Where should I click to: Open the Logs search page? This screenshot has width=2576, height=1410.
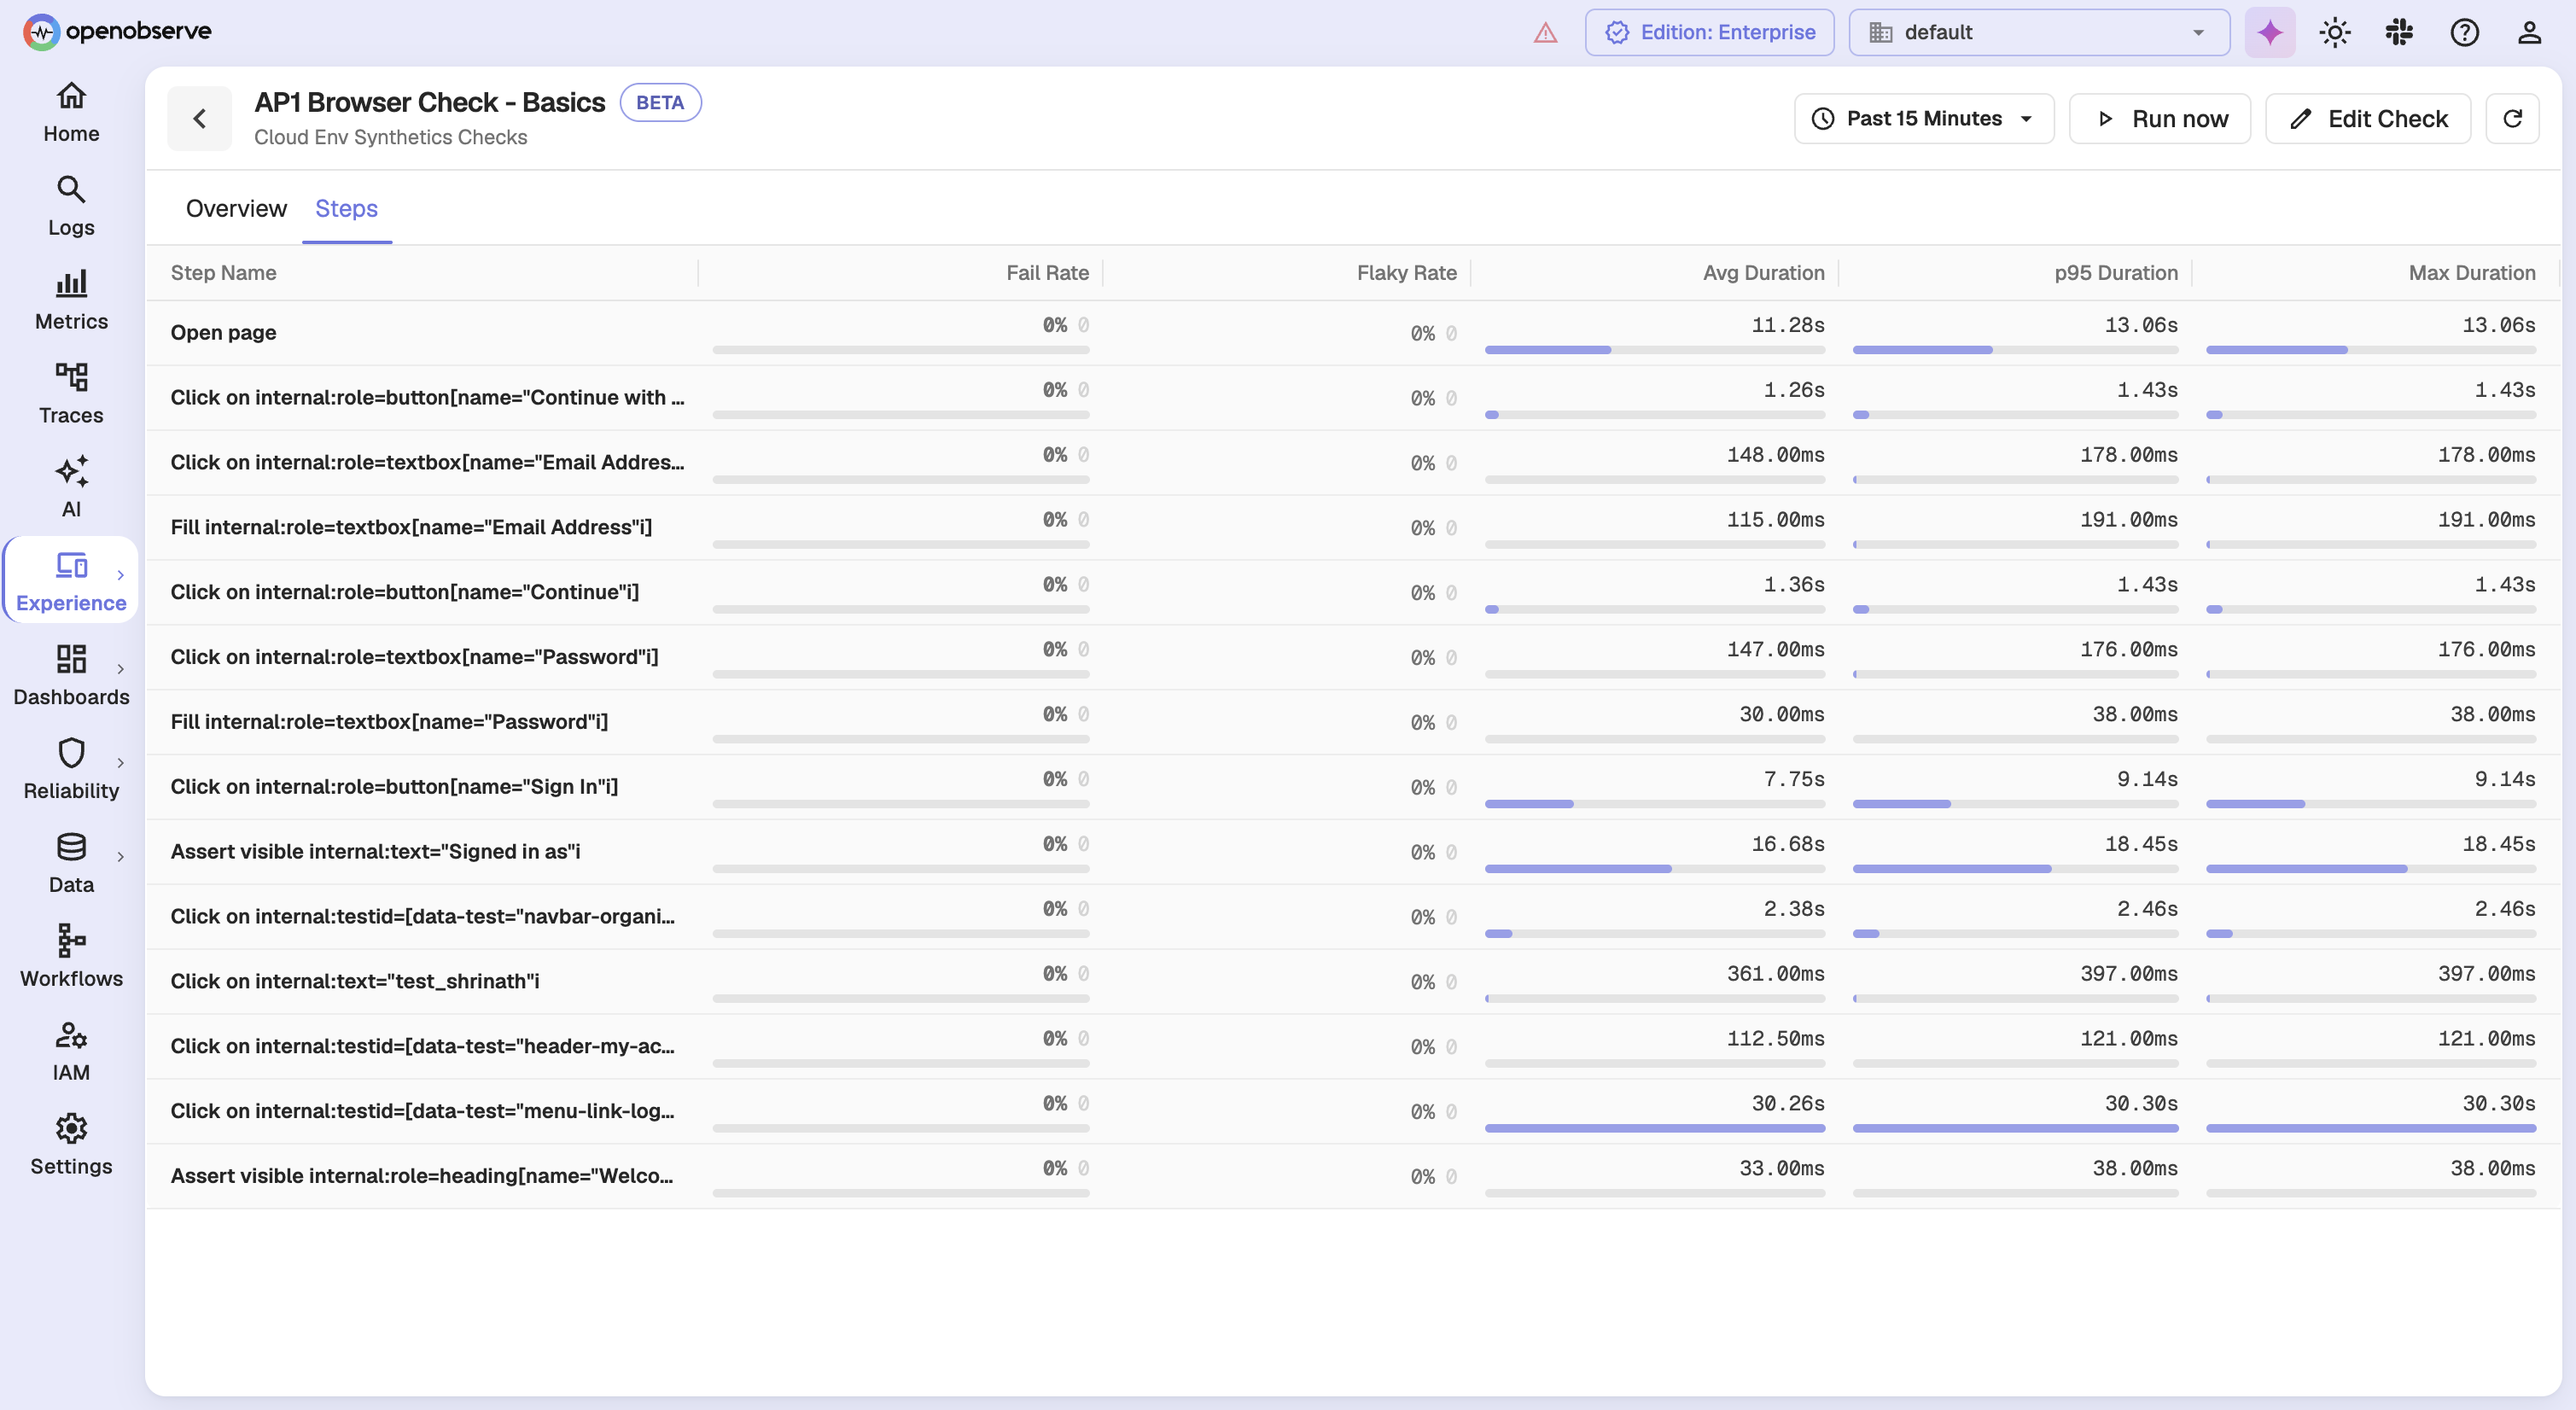point(71,206)
